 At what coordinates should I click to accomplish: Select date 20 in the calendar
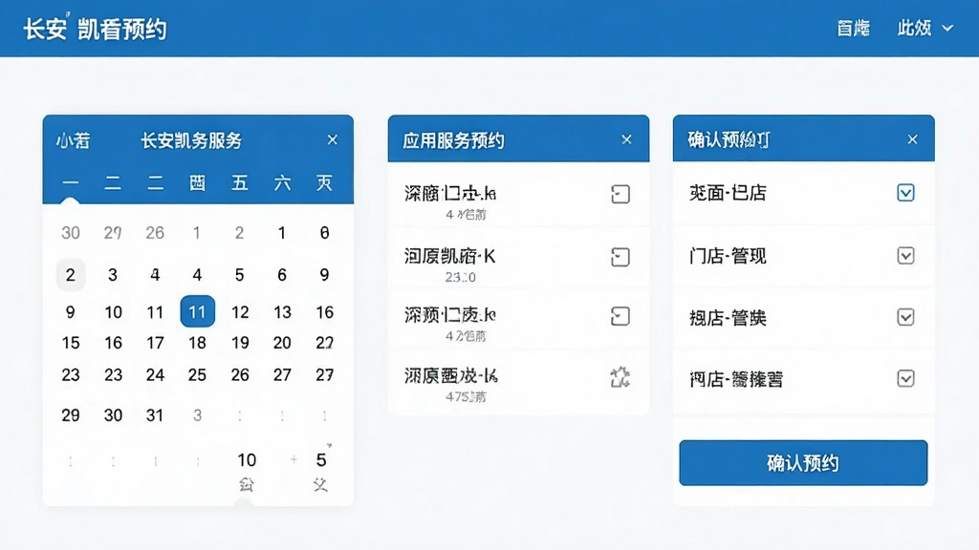pyautogui.click(x=282, y=343)
